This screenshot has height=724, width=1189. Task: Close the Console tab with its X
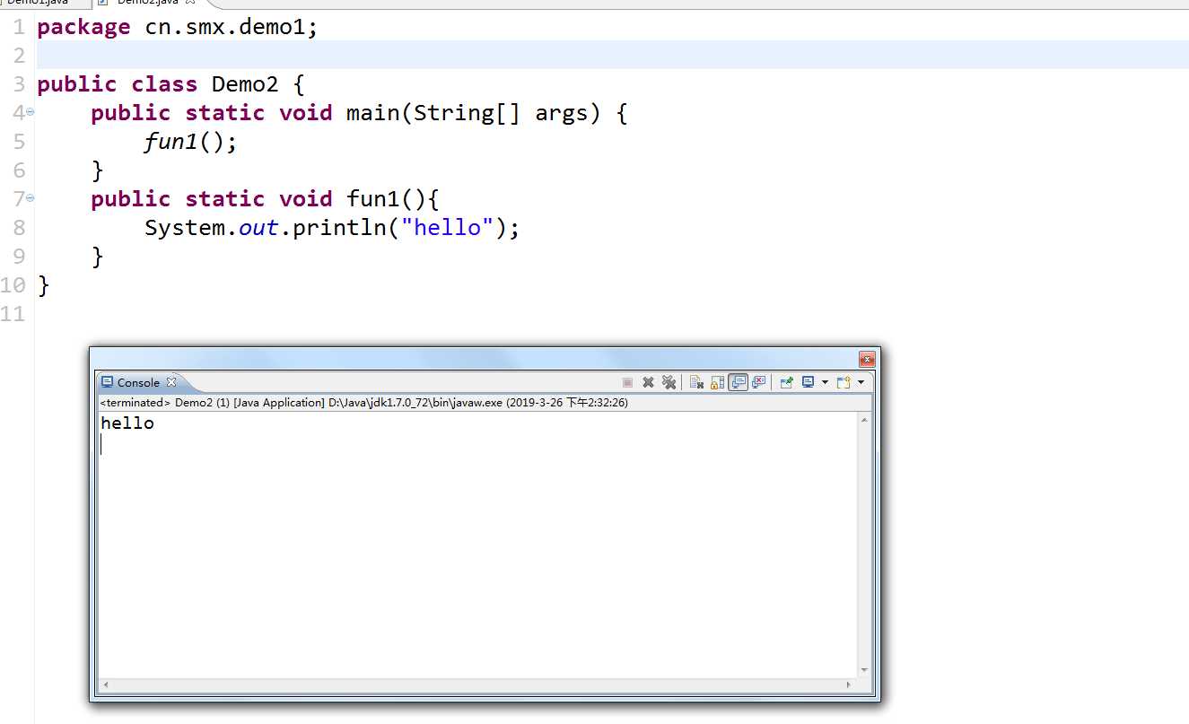coord(172,382)
